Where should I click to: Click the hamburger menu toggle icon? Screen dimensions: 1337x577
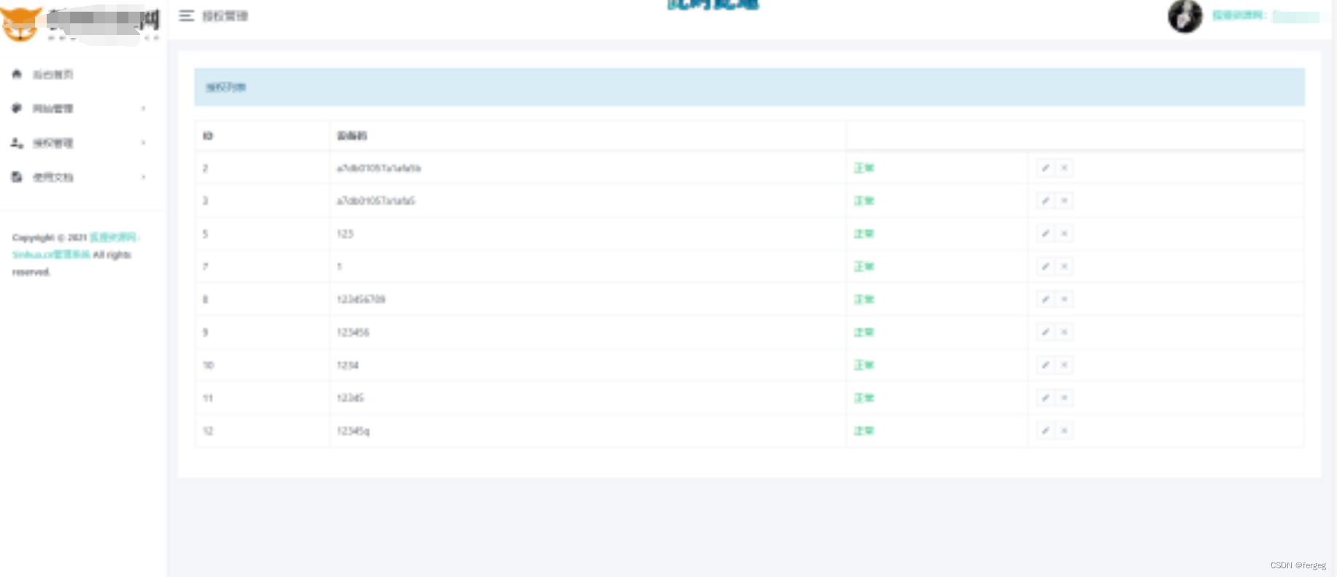point(186,16)
